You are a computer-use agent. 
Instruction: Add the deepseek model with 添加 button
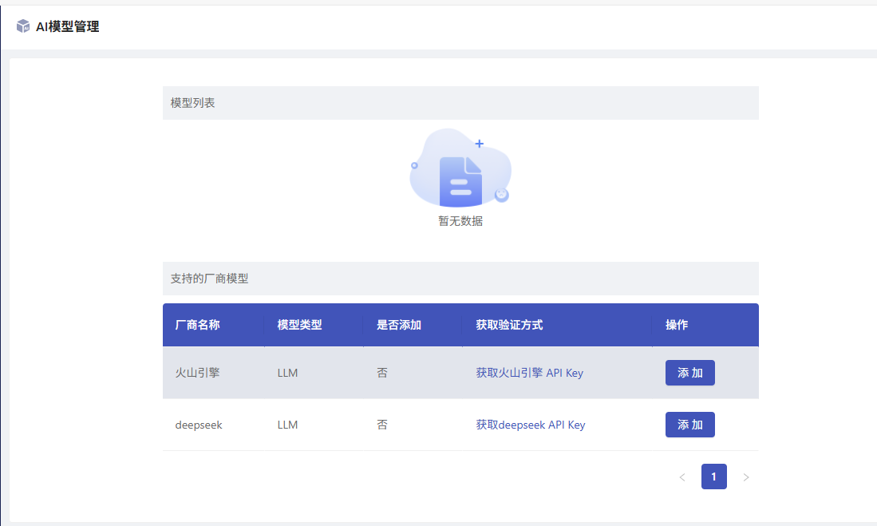690,425
